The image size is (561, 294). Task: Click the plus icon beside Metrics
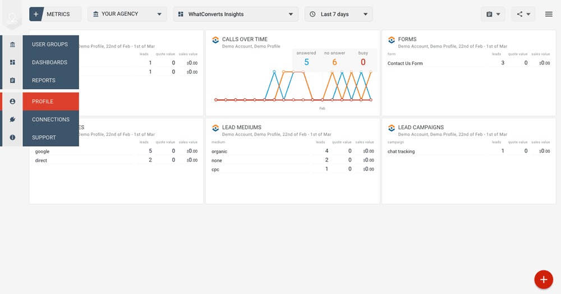coord(36,14)
